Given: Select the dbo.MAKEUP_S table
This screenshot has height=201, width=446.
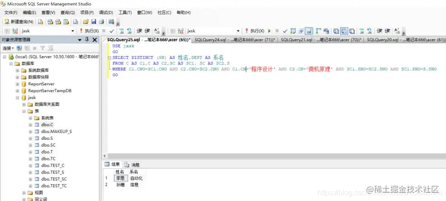Looking at the screenshot, I should click(56, 131).
